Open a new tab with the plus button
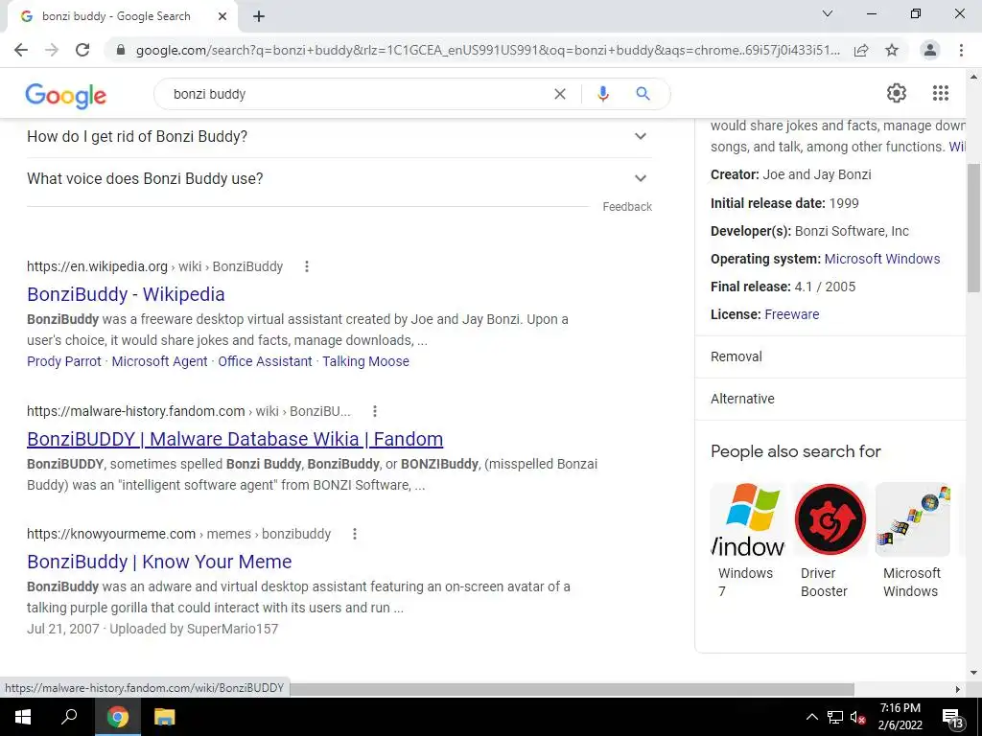This screenshot has height=736, width=982. point(259,17)
